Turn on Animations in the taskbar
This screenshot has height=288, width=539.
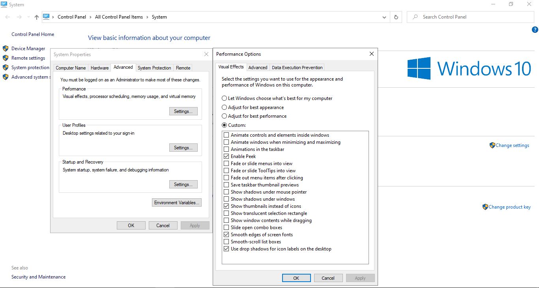[226, 149]
